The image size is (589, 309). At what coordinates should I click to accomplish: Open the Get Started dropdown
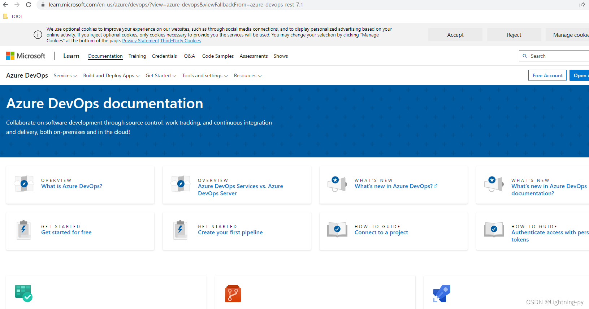161,75
